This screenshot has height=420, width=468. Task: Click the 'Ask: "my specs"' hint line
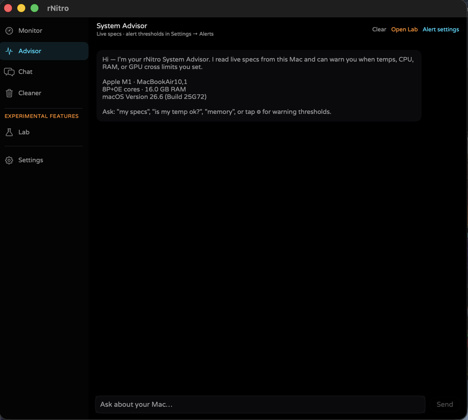click(217, 112)
